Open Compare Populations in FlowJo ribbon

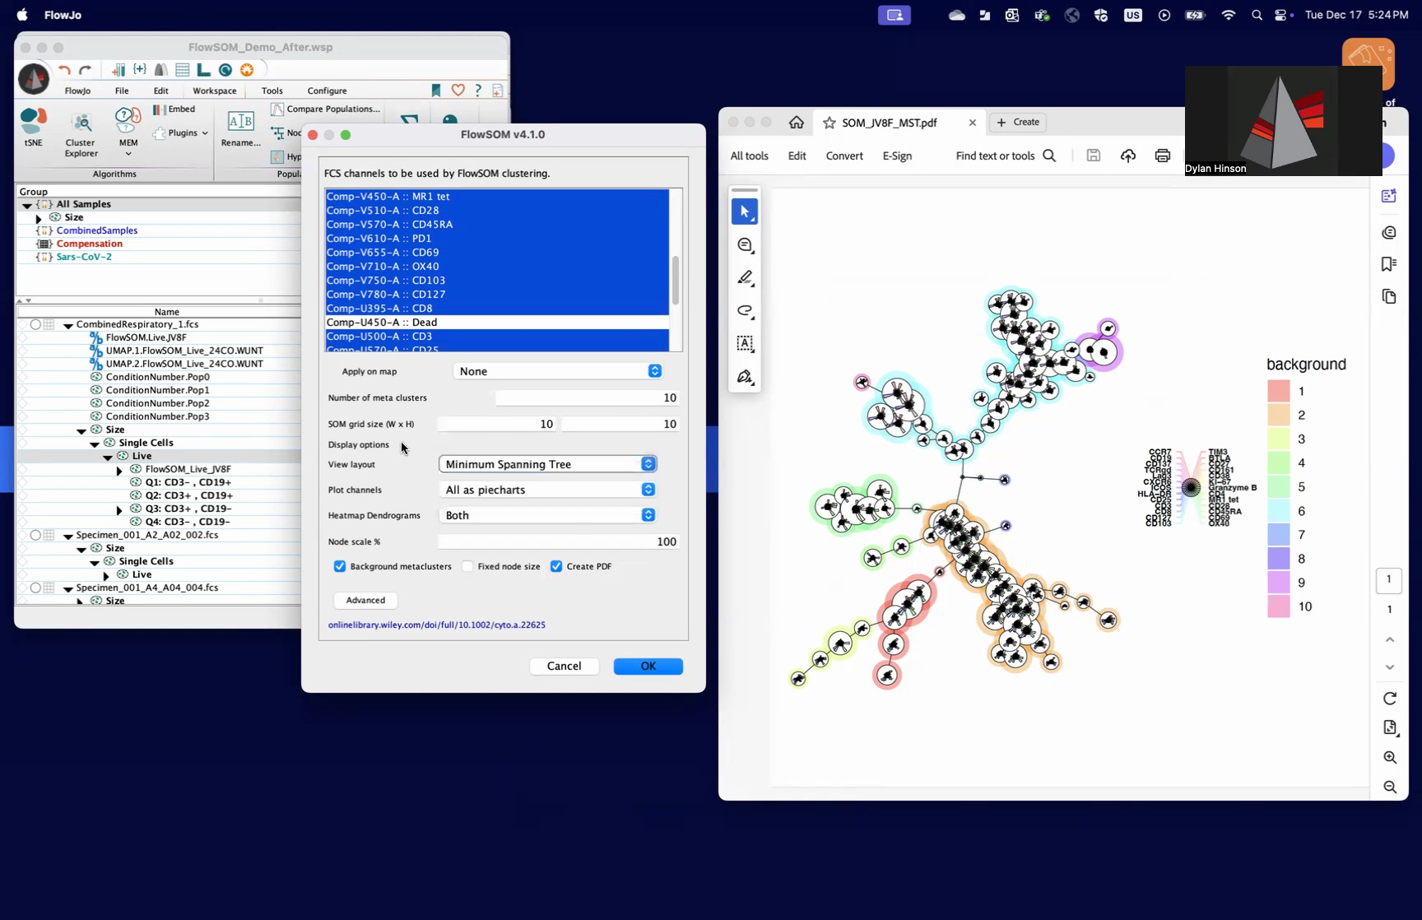click(326, 109)
